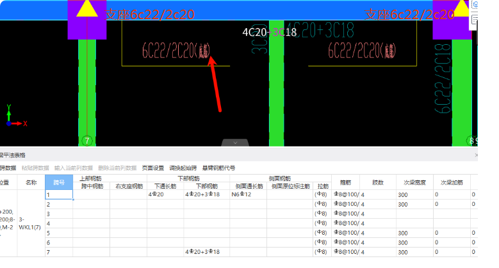Select the 跨号 column header

[x=59, y=182]
